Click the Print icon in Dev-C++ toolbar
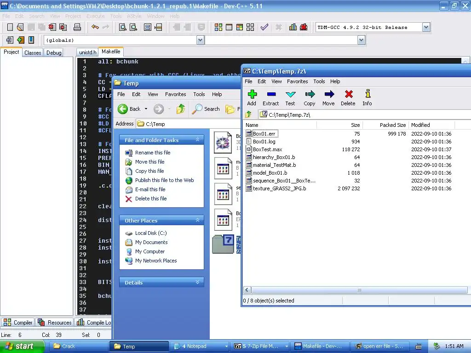 pyautogui.click(x=77, y=27)
